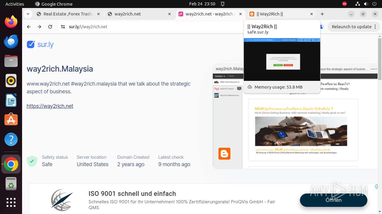View site information icon in address bar
This screenshot has height=214, width=382.
(x=63, y=27)
